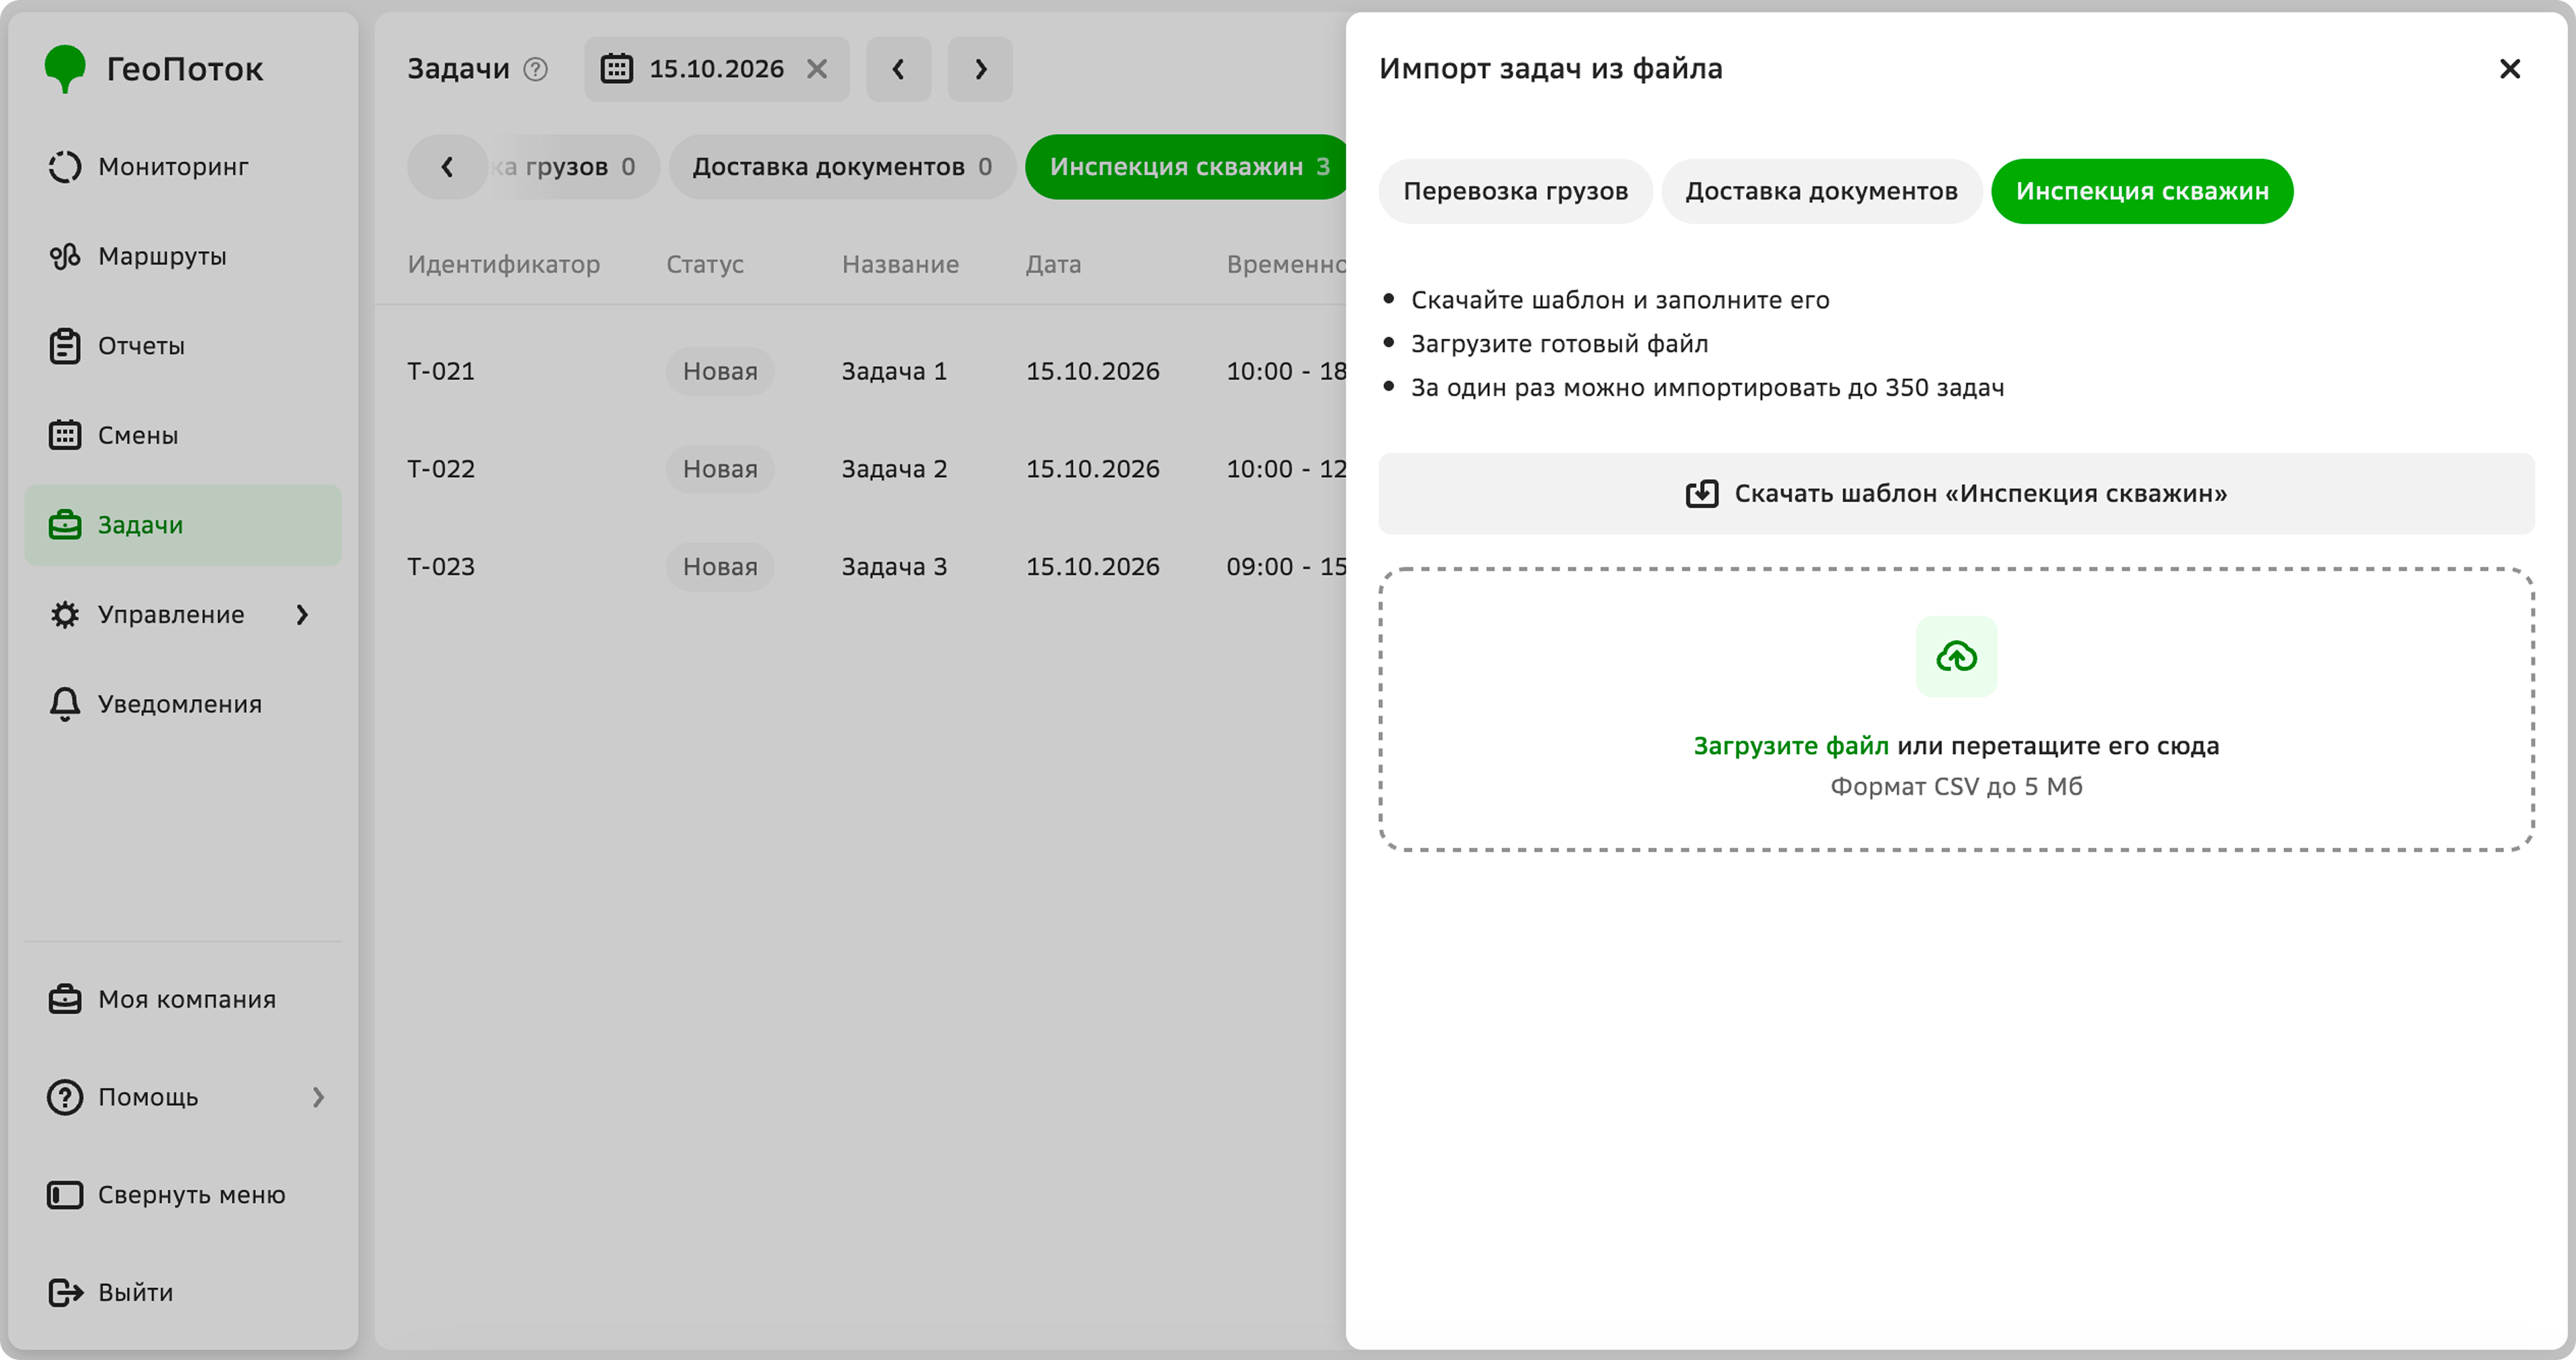
Task: Click the Помощь question mark icon
Action: 65,1097
